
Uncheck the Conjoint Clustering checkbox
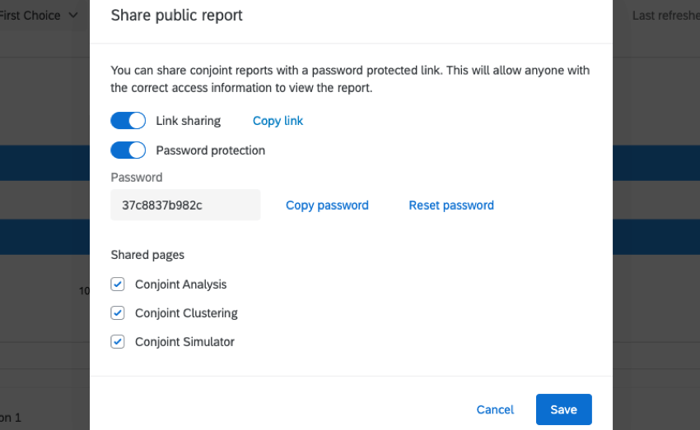click(118, 313)
